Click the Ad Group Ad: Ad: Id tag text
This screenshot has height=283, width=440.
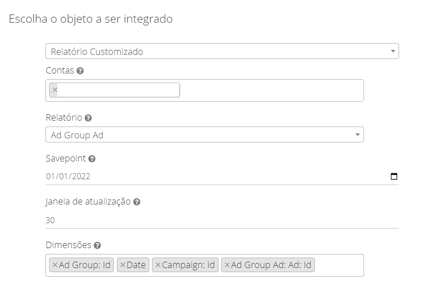[x=271, y=265]
